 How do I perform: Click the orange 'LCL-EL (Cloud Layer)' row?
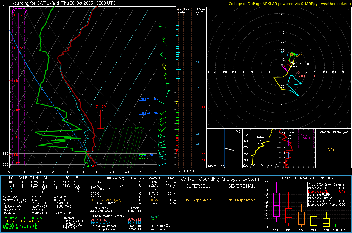(x=106, y=200)
